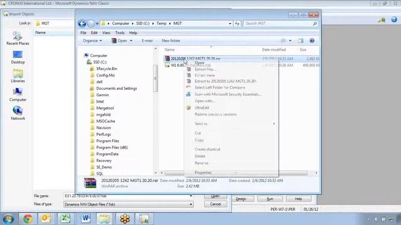This screenshot has height=225, width=401.
Task: Click the Help button in NAV
Action: pyautogui.click(x=298, y=199)
